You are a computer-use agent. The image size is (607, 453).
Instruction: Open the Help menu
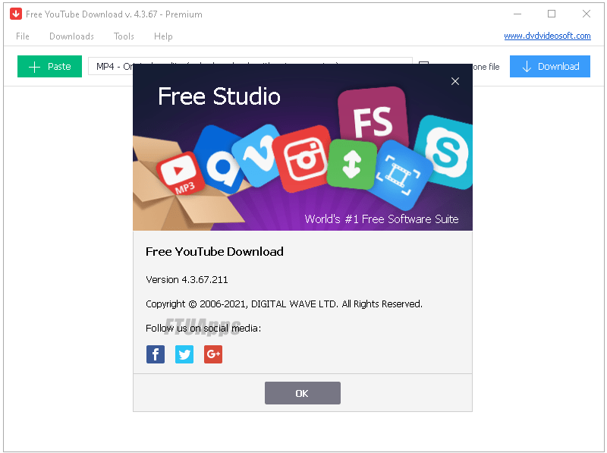click(x=163, y=36)
